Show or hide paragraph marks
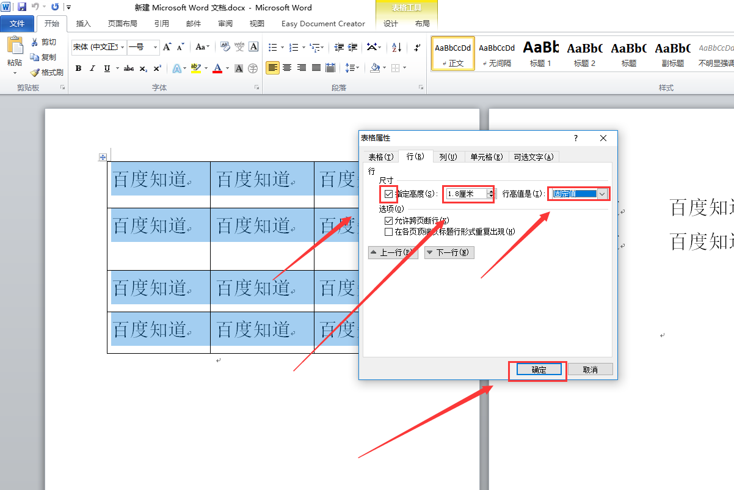Screen dimensions: 734x490 (x=417, y=47)
